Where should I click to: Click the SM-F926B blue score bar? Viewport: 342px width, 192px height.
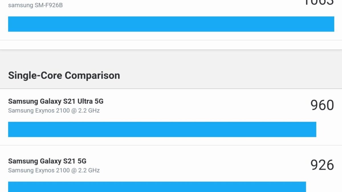tap(171, 24)
